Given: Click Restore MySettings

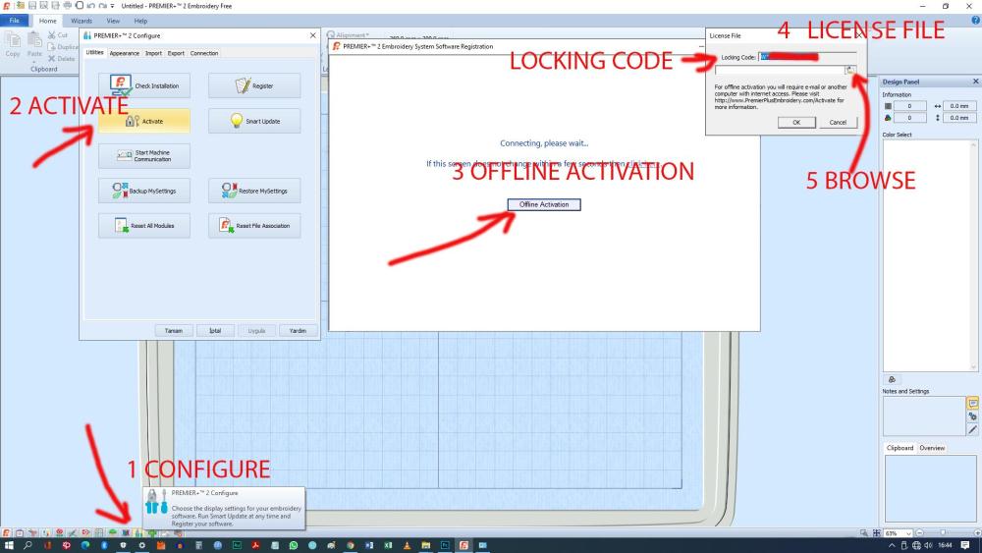Looking at the screenshot, I should tap(254, 191).
